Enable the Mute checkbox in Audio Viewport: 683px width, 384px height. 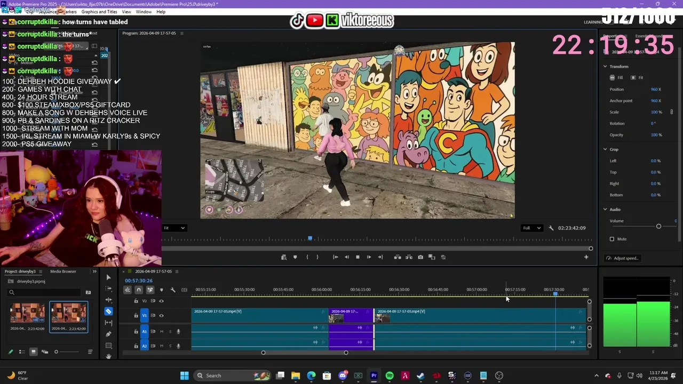click(x=612, y=239)
